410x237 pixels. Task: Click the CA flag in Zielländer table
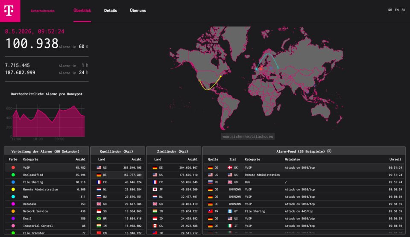coord(155,226)
